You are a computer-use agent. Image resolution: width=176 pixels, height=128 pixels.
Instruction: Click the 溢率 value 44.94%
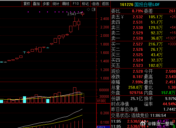click(169, 104)
